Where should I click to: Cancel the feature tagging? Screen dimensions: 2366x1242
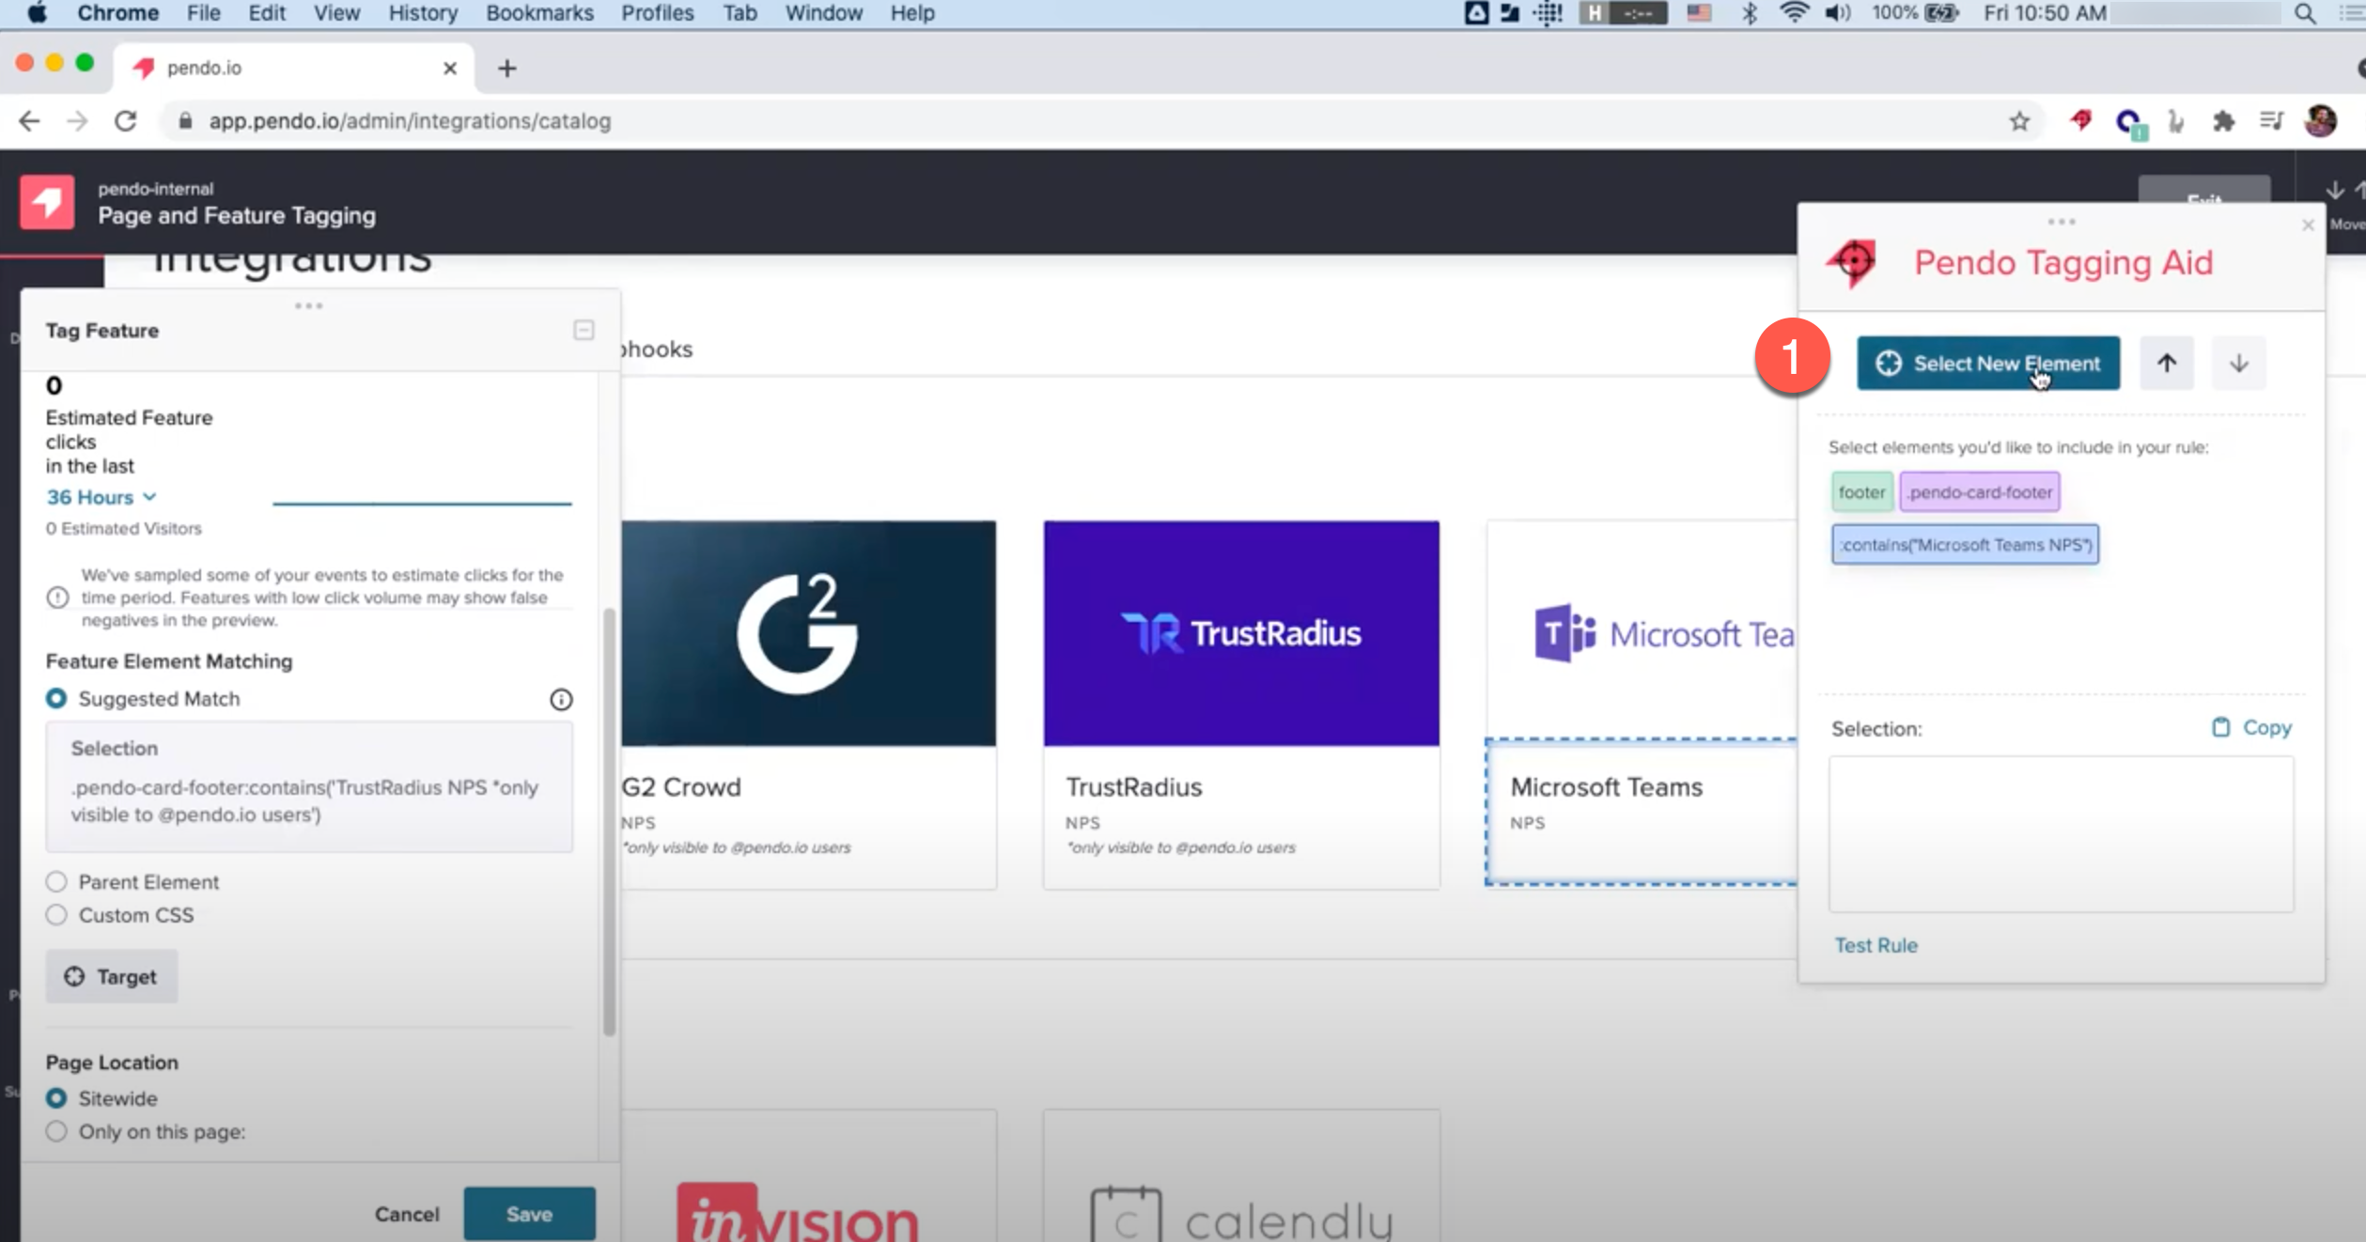(407, 1214)
